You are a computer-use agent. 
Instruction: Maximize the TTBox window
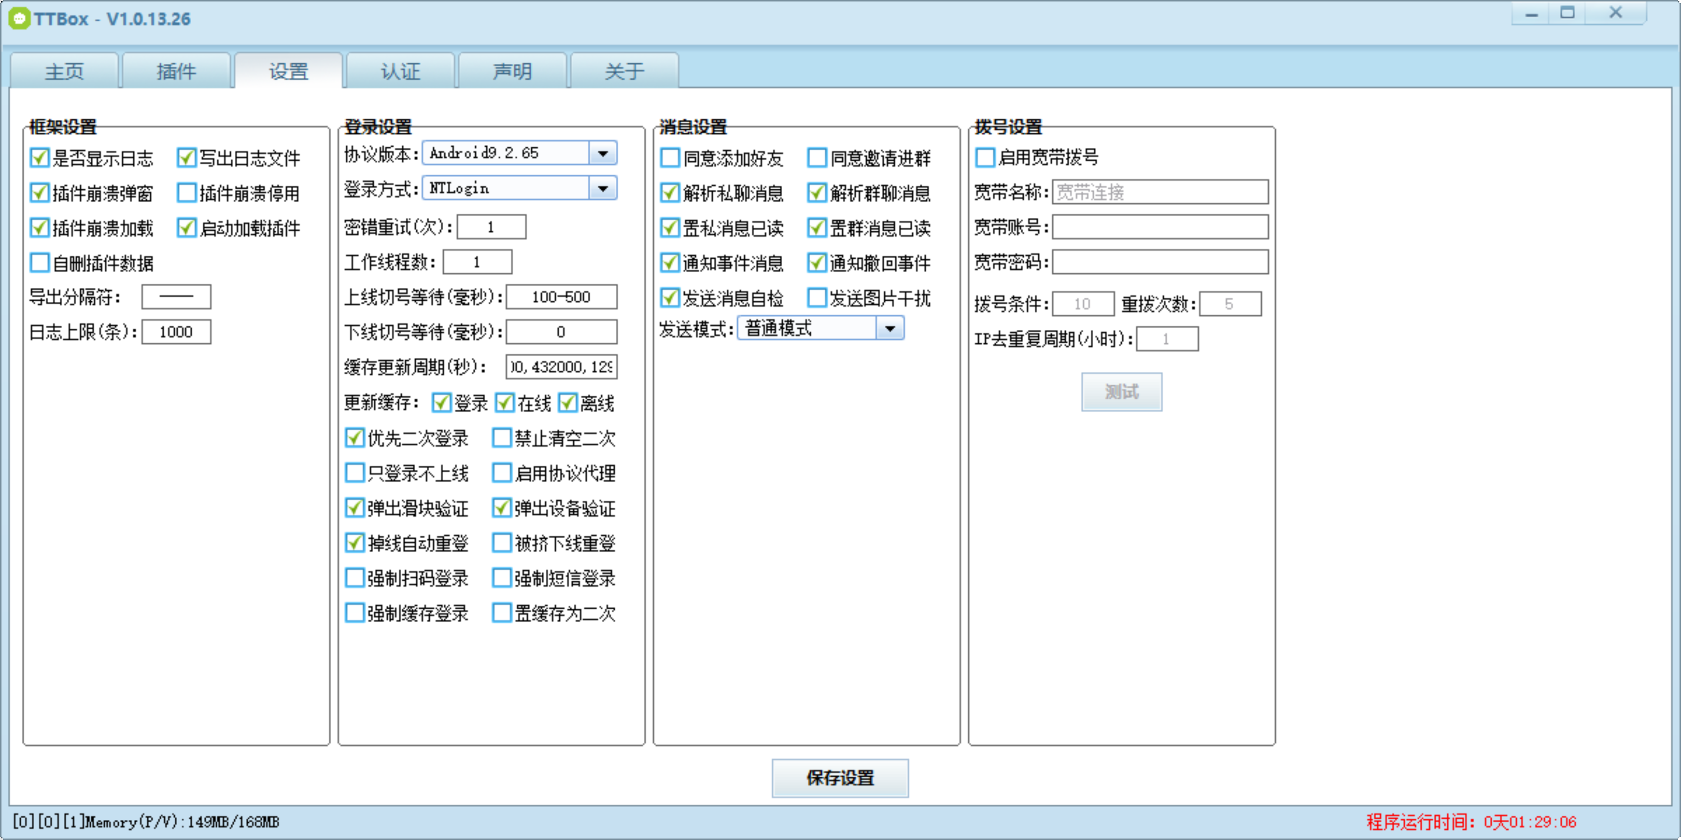1567,13
